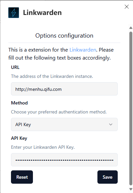
Task: Open the Linkwarden hyperlink in the description
Action: coord(83,50)
